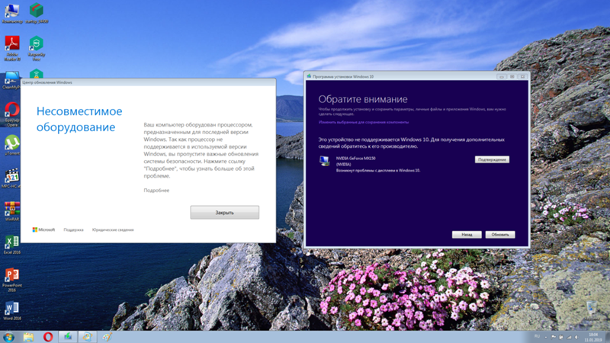Click Закрыть button in hardware dialog
The image size is (610, 343).
point(224,213)
